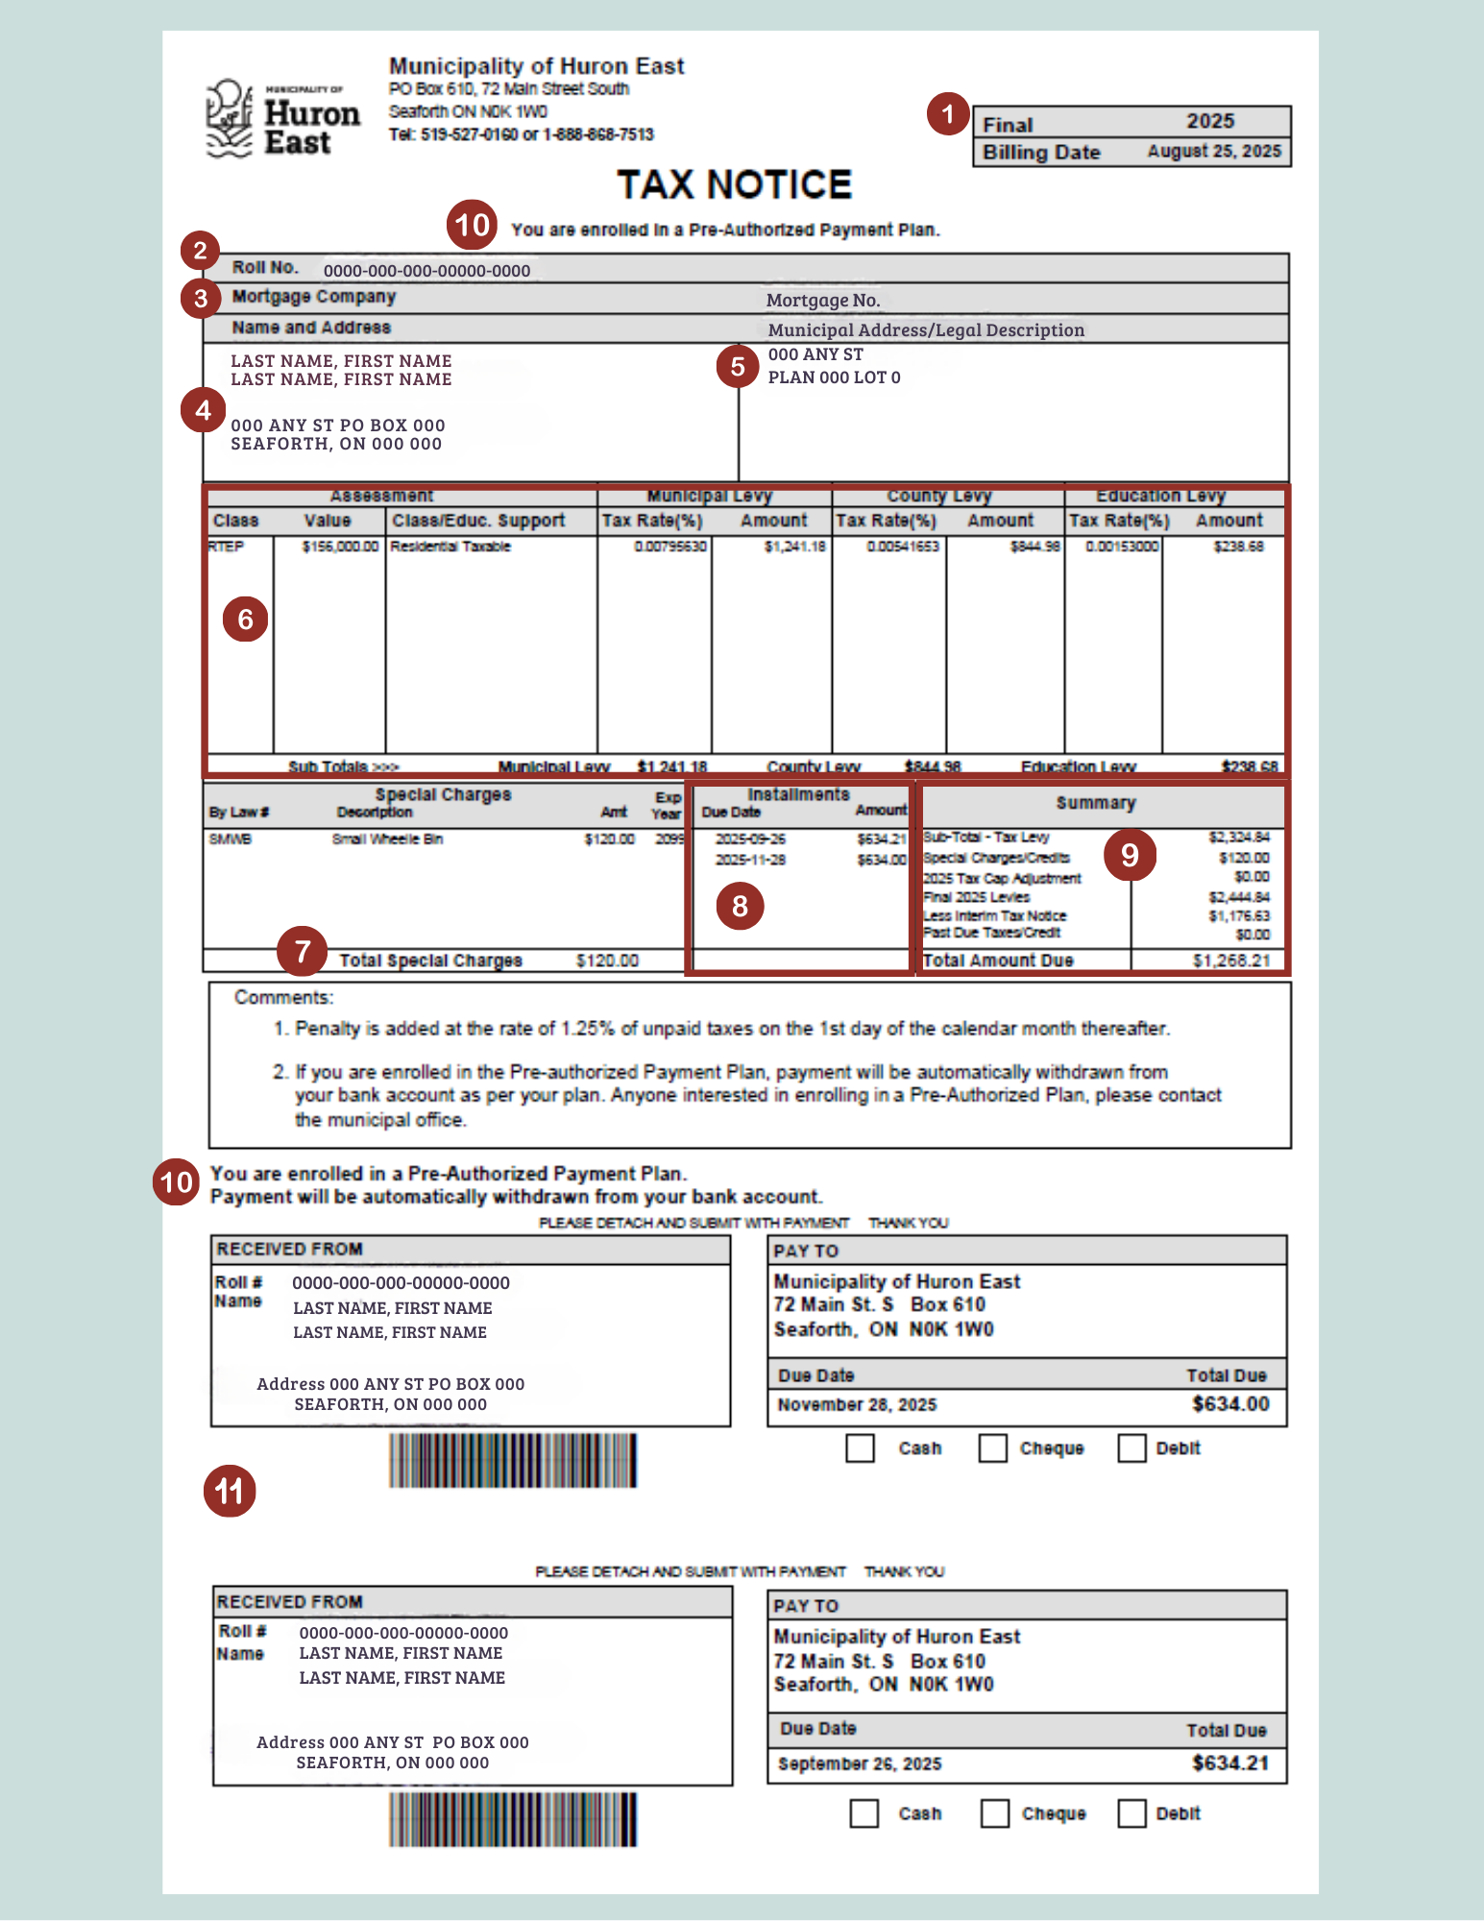Click the barcode under the September 26 stub
This screenshot has height=1921, width=1484.
[x=512, y=1819]
